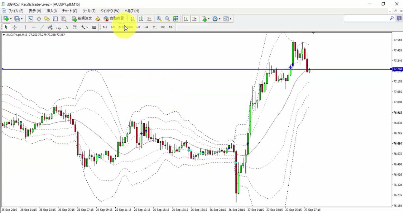Select the Fibonacci retracement tool
The height and width of the screenshot is (213, 403).
(58, 27)
